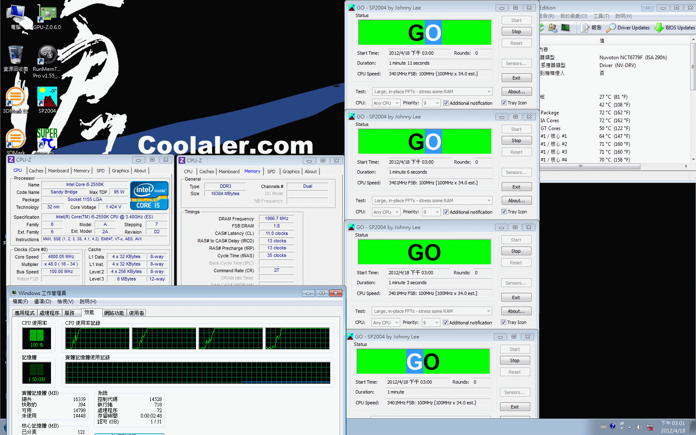Click Stop in the fourth SP2004 window
The image size is (696, 435).
pos(515,360)
